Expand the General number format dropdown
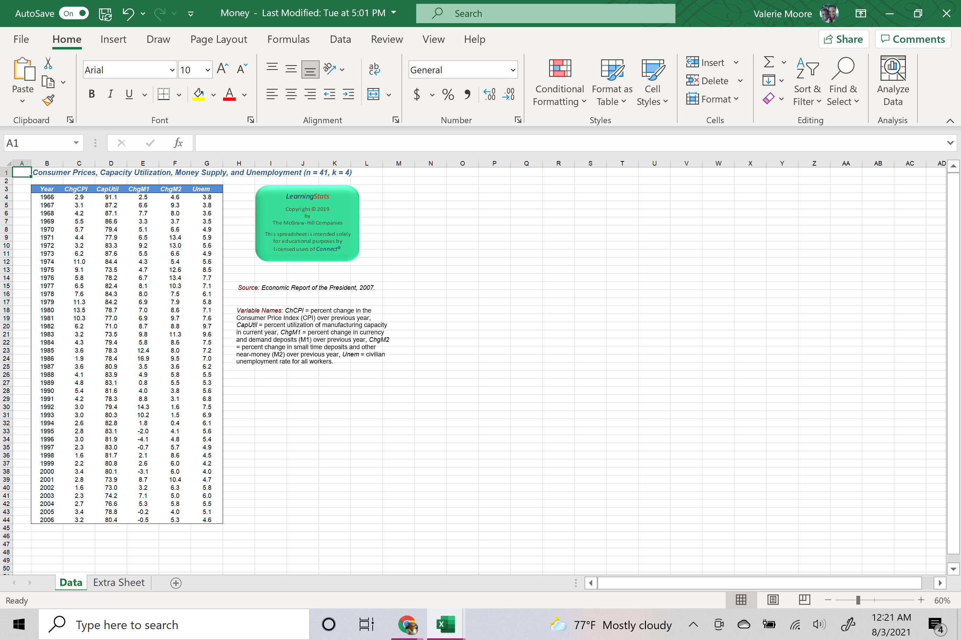The width and height of the screenshot is (961, 640). click(513, 70)
